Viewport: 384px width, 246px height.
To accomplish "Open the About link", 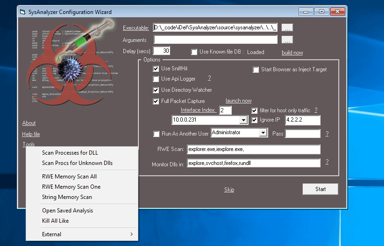I will [29, 123].
